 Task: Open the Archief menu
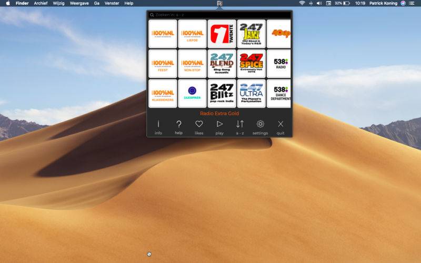click(x=41, y=3)
